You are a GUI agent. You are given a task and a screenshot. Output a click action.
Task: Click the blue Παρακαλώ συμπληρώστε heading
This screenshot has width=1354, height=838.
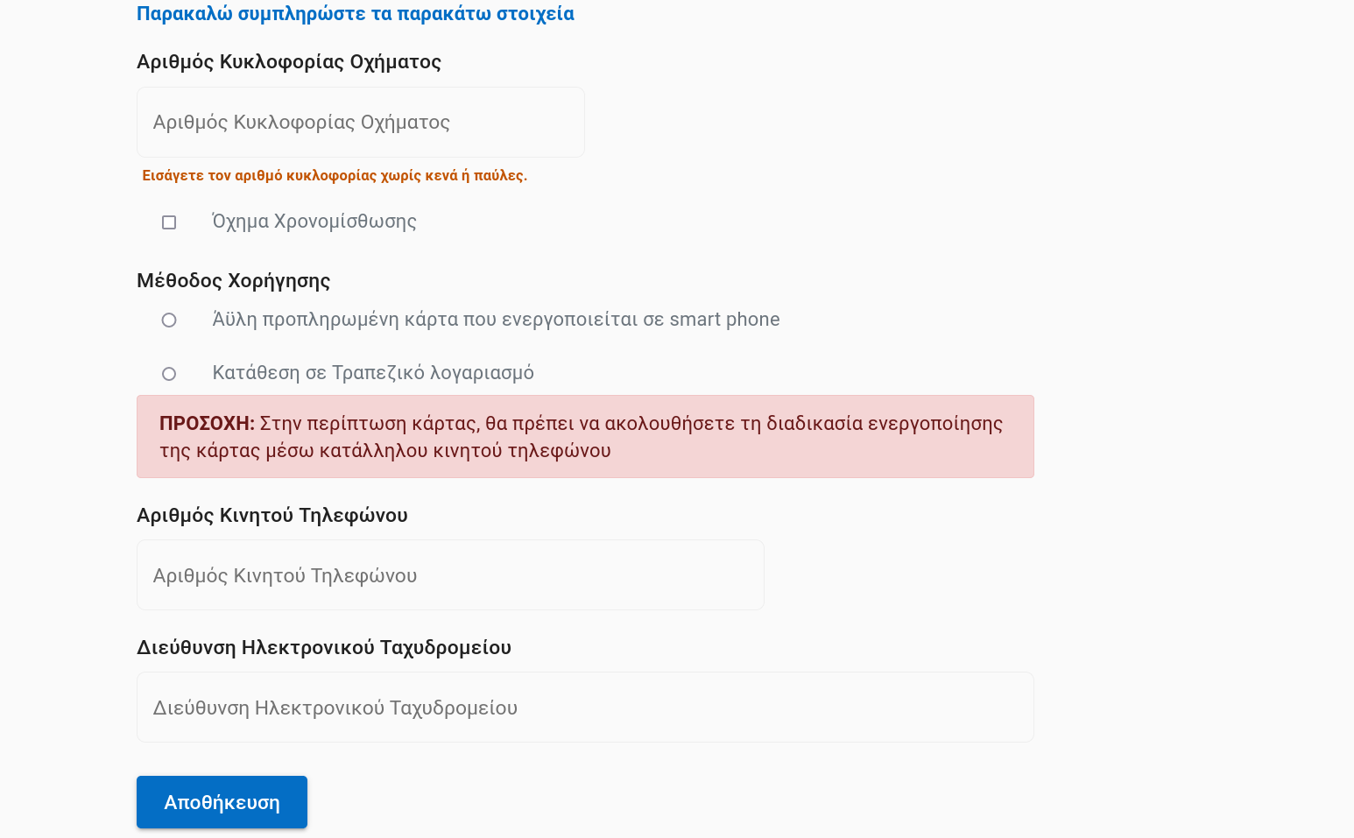click(355, 14)
